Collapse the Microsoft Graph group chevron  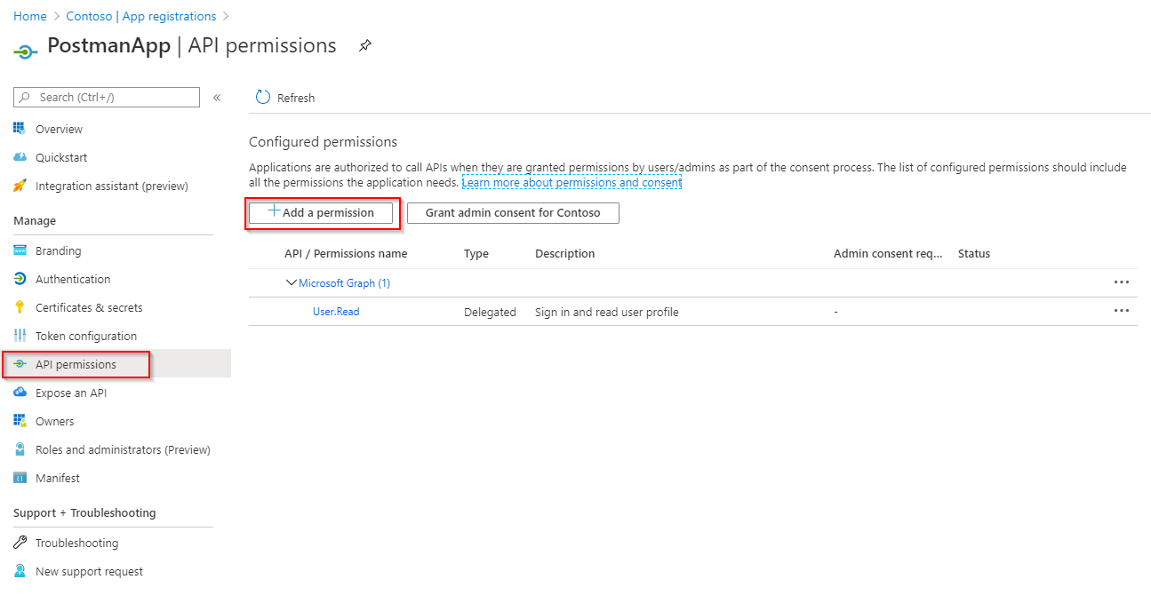[x=291, y=283]
